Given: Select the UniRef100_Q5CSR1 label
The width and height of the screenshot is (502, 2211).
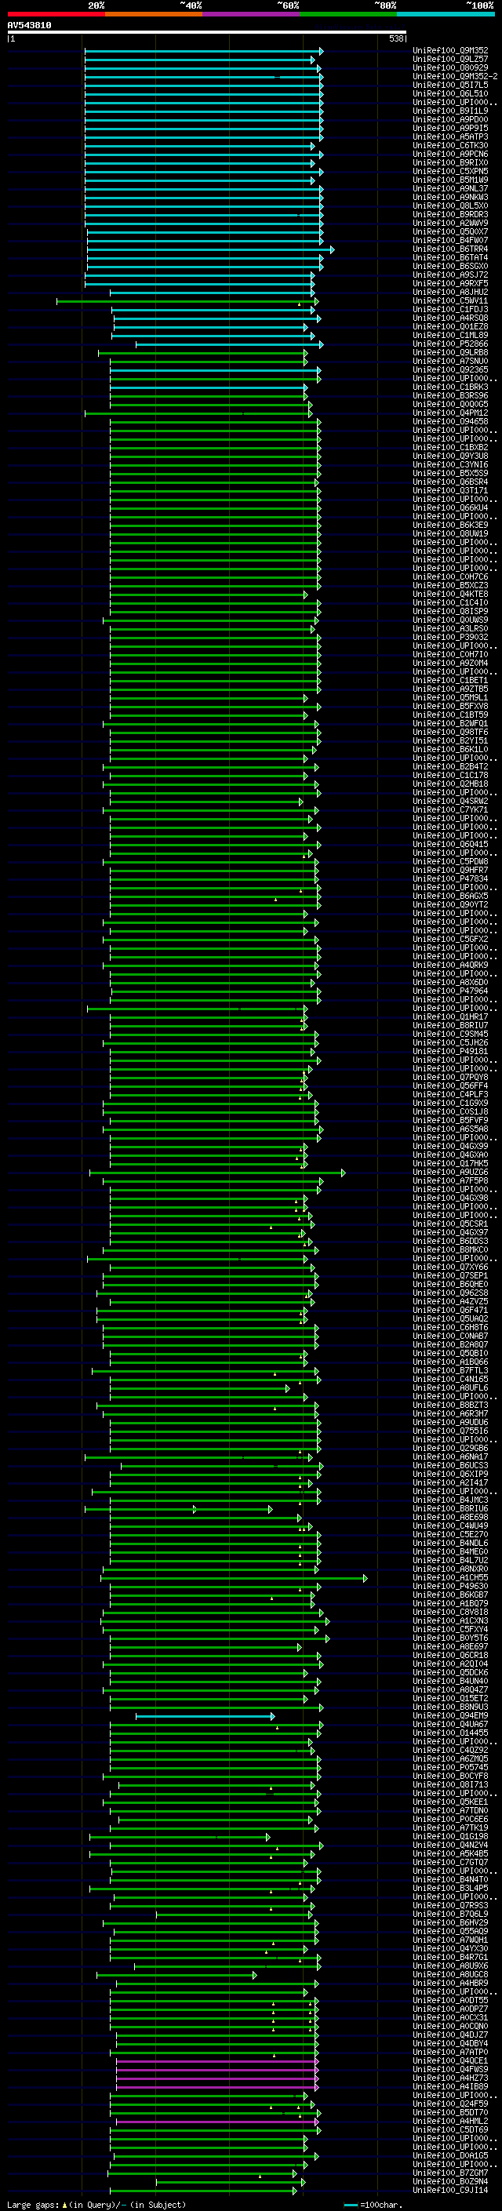Looking at the screenshot, I should click(450, 1224).
